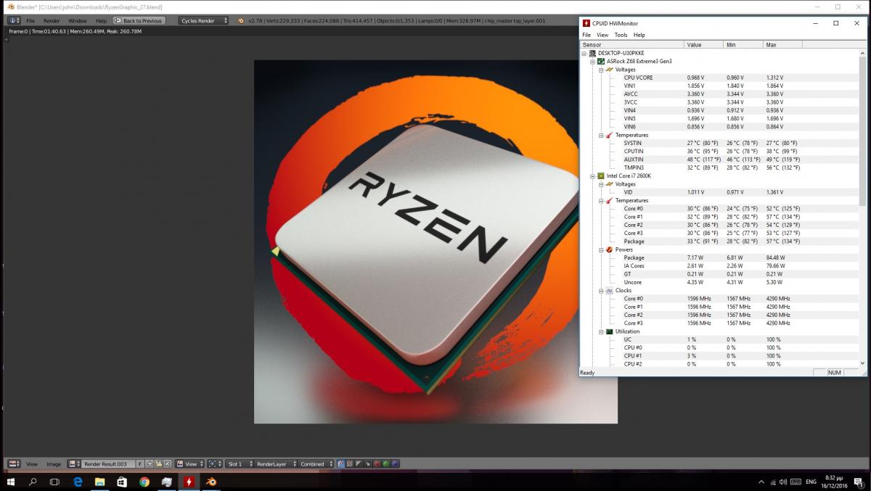Switch to Blender taskbar icon
This screenshot has height=491, width=871.
[210, 482]
